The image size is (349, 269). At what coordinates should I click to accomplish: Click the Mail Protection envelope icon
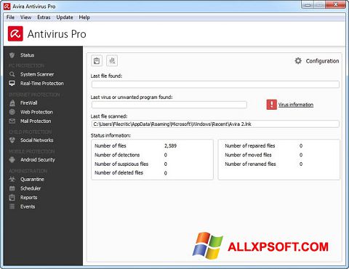[x=12, y=121]
